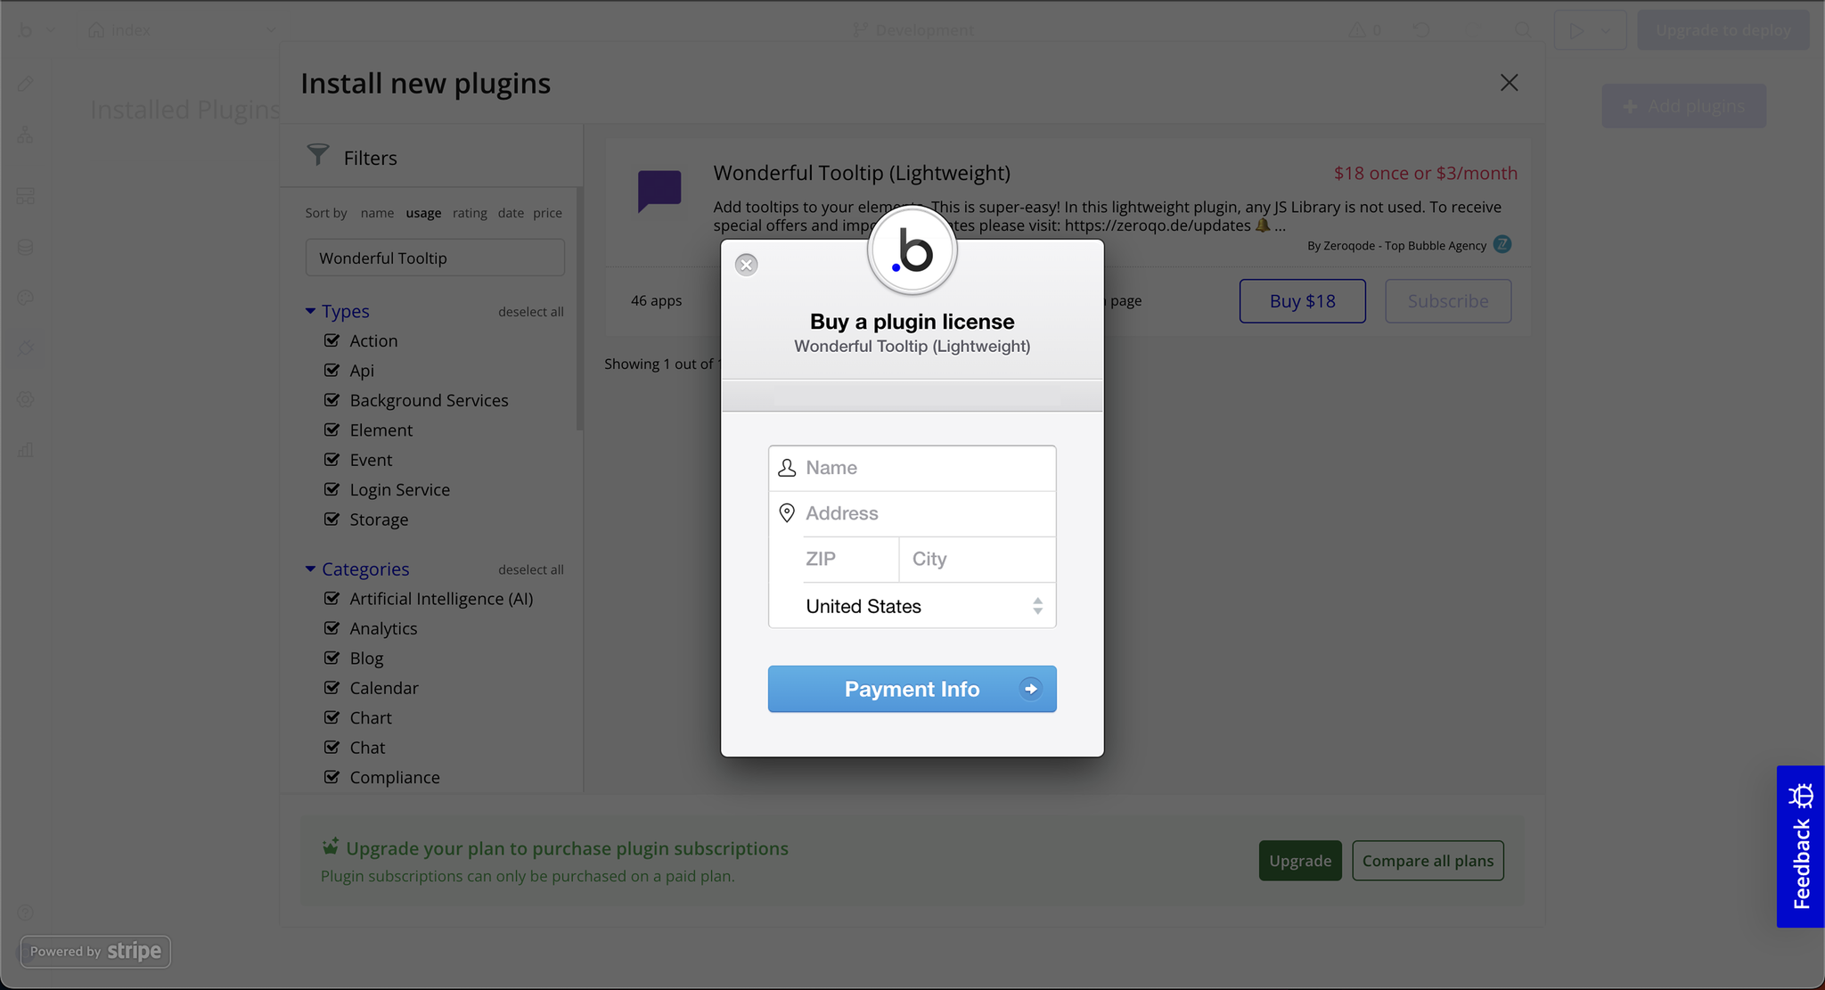Click the Zeroqode agency badge icon
This screenshot has width=1825, height=990.
click(1502, 244)
